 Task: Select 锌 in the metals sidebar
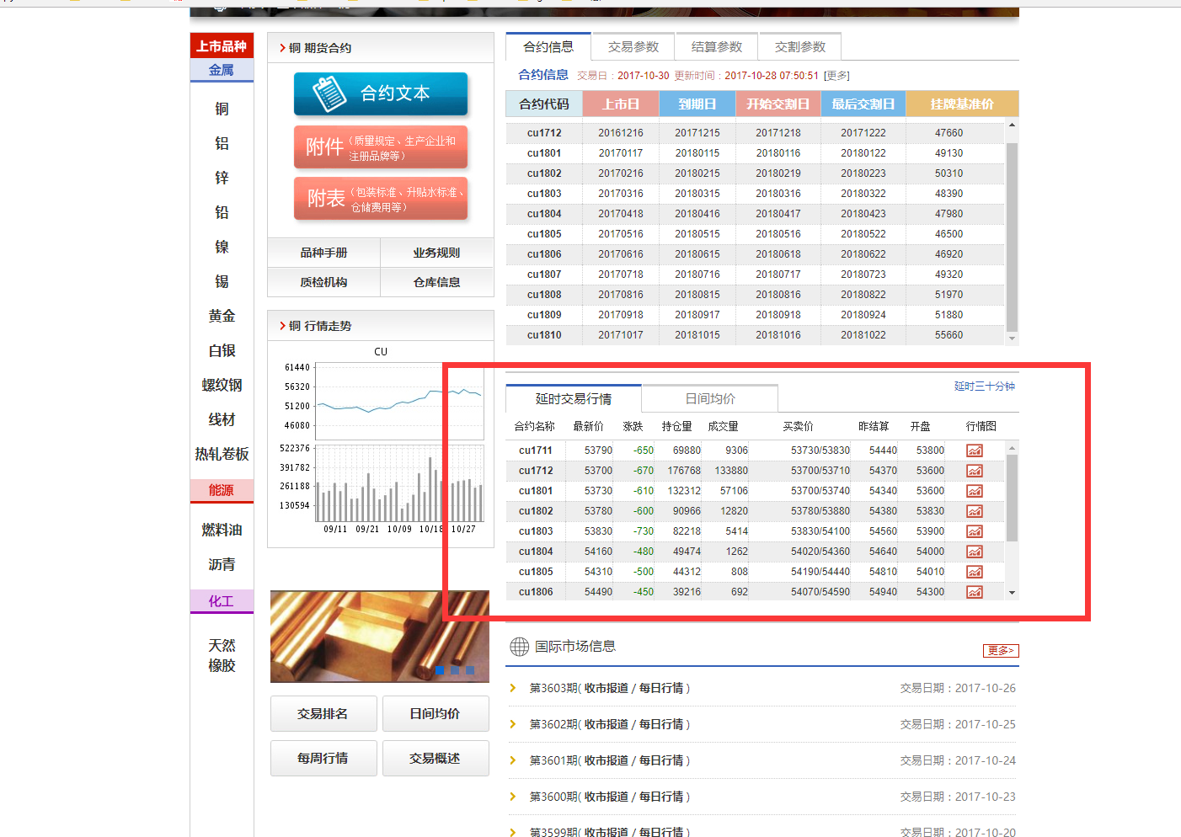tap(222, 178)
